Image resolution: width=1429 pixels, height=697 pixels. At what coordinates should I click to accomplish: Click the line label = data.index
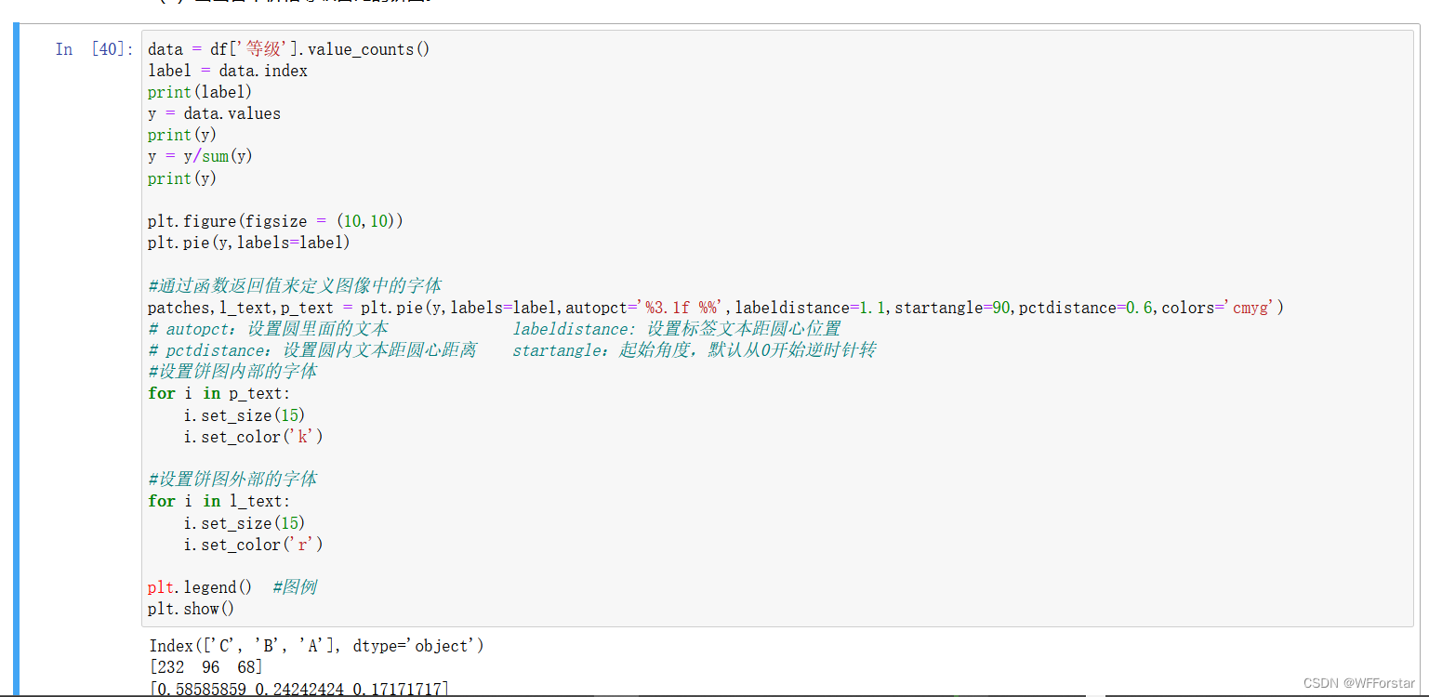(228, 71)
